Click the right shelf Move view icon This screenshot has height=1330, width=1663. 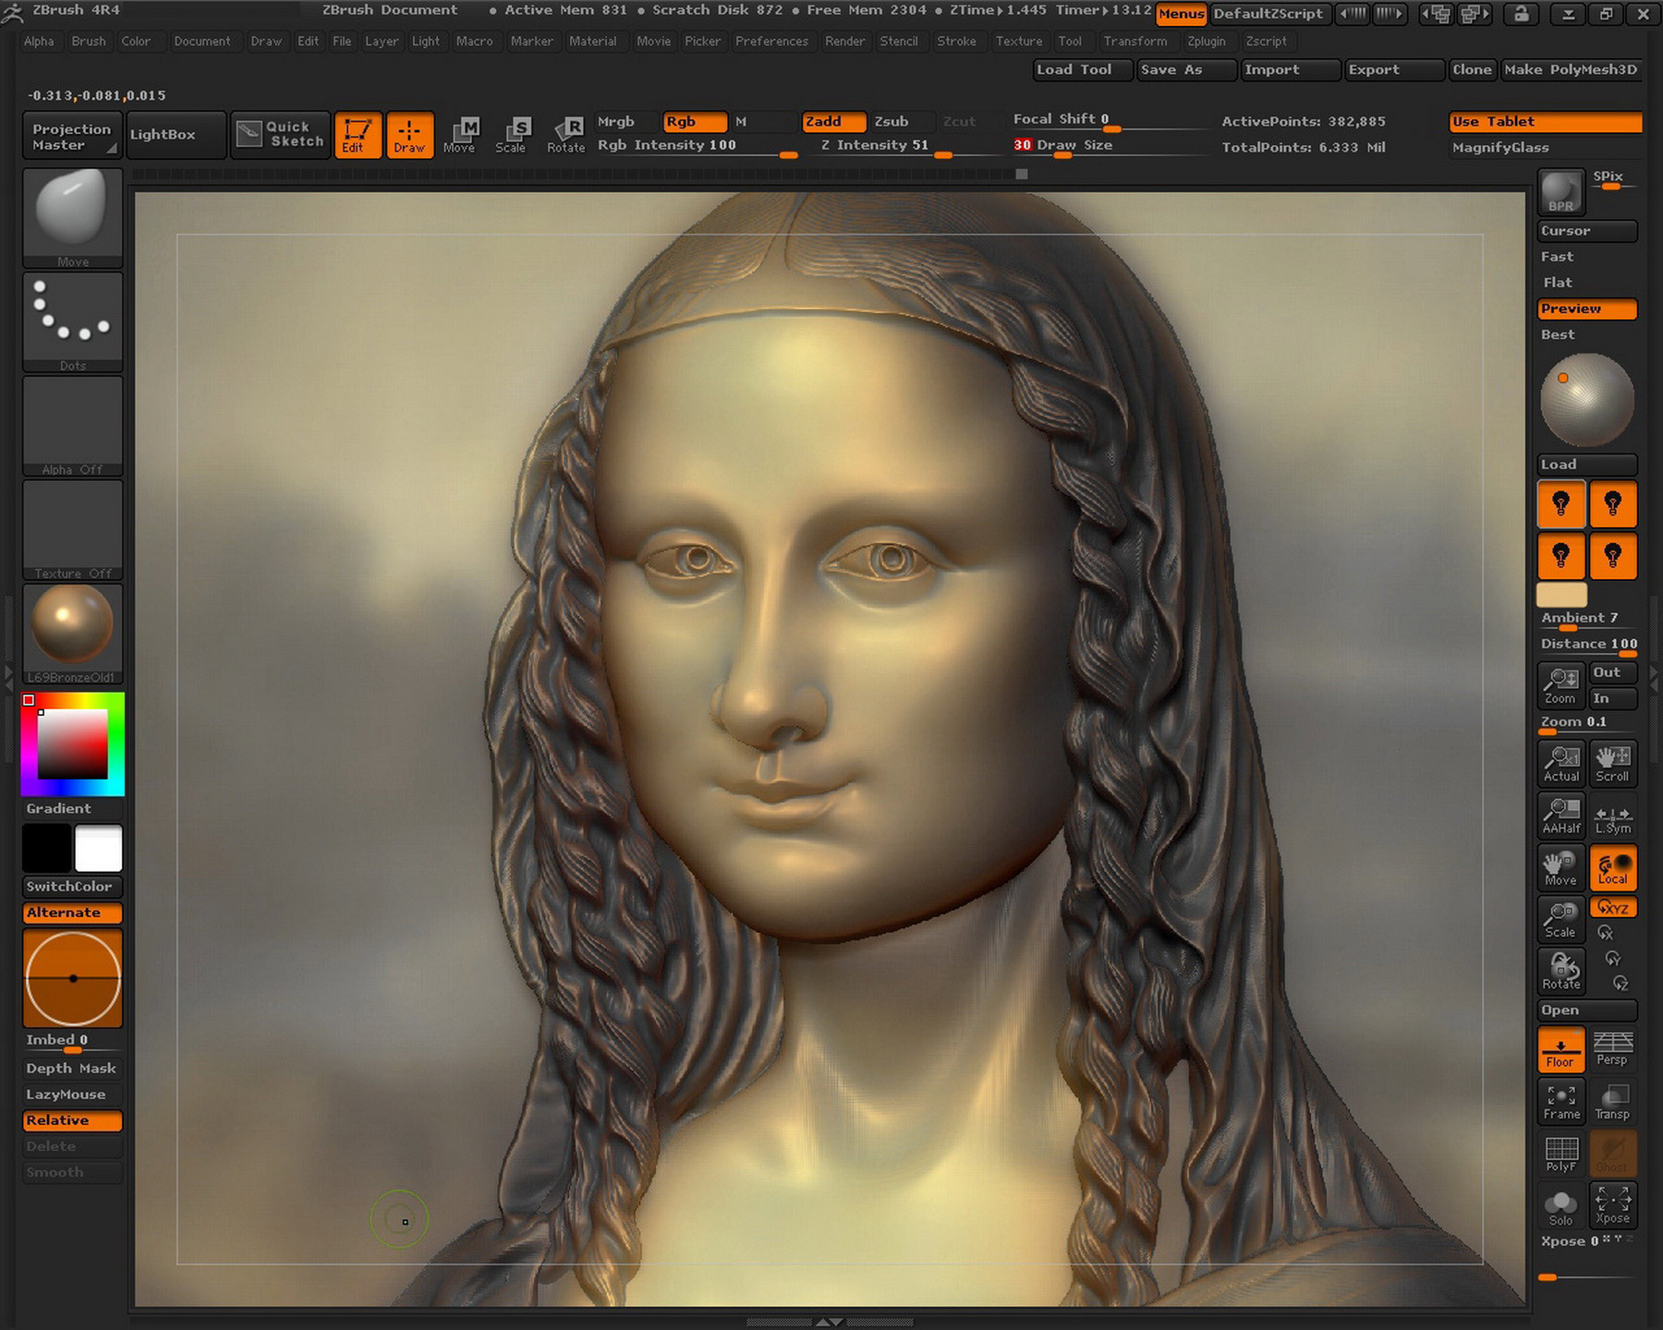[1561, 867]
